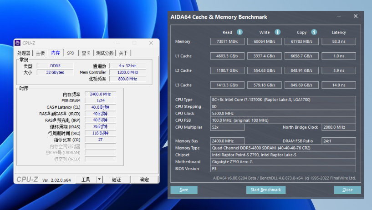
Task: Click the CPU Type field with i7-13700K
Action: click(x=283, y=100)
